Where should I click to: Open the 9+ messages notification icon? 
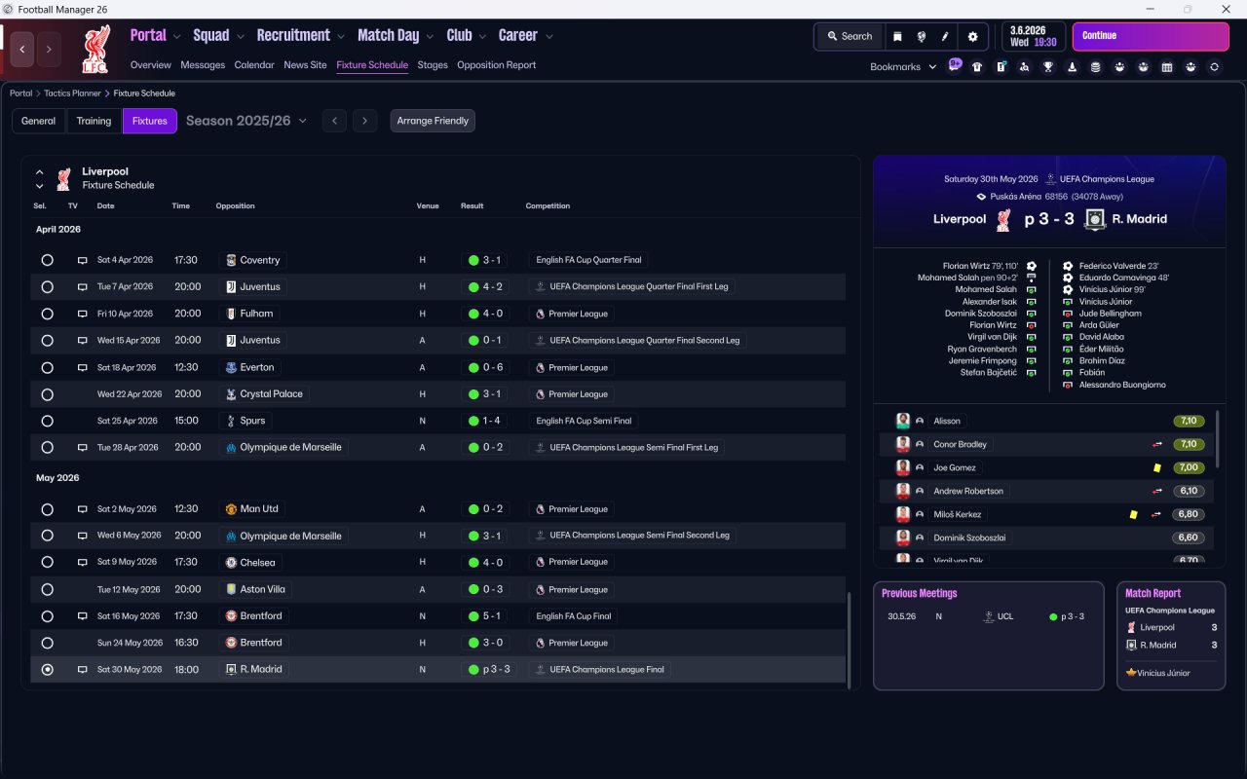click(x=955, y=65)
